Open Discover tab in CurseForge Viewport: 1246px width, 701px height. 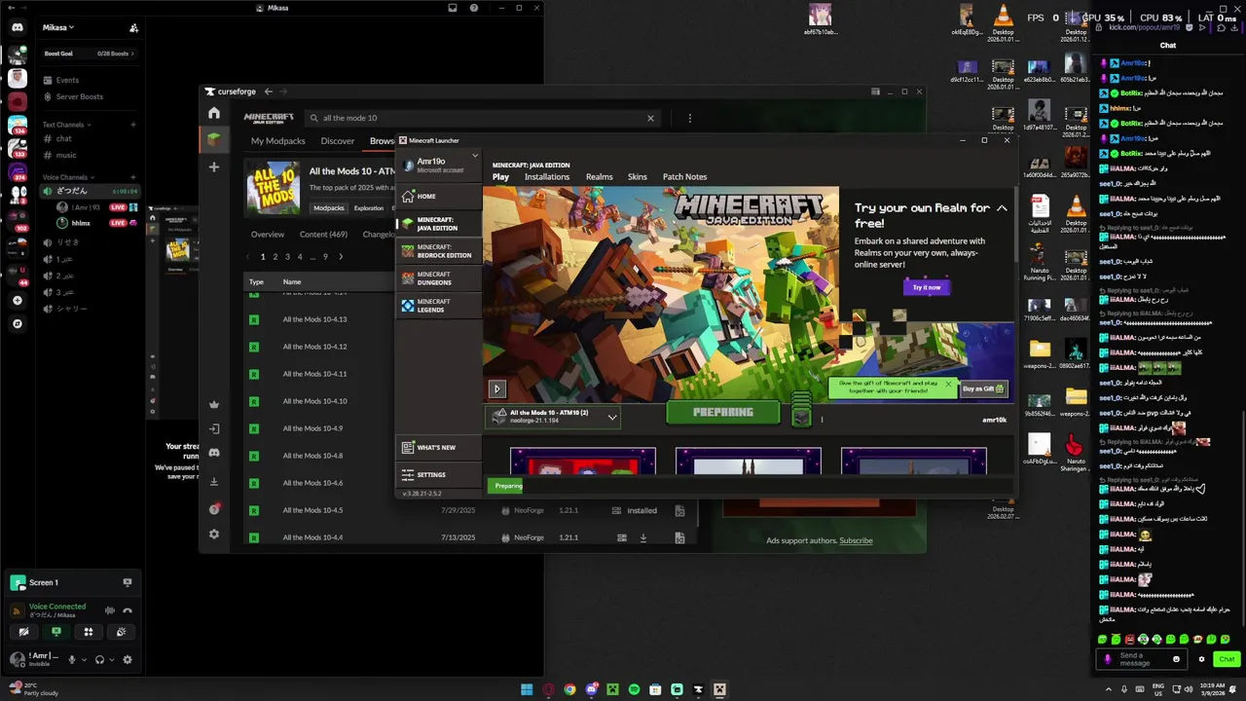pyautogui.click(x=338, y=141)
